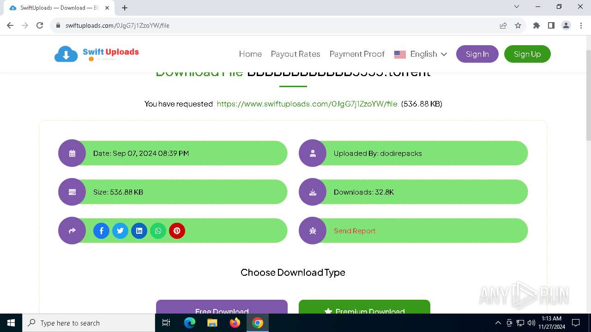Screen dimensions: 591x332
Task: Click the purple share arrow icon
Action: point(72,231)
